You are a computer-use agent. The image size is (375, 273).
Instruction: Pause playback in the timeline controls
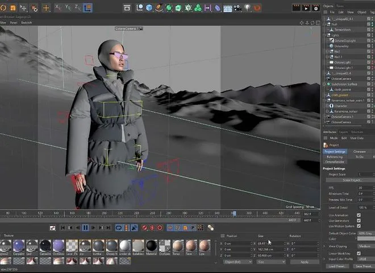click(86, 227)
